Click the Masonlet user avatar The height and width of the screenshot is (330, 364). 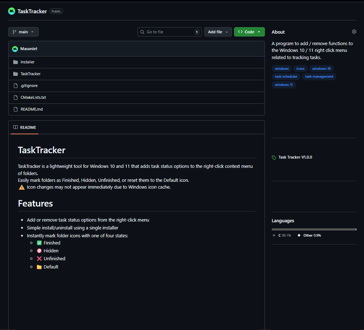point(15,49)
